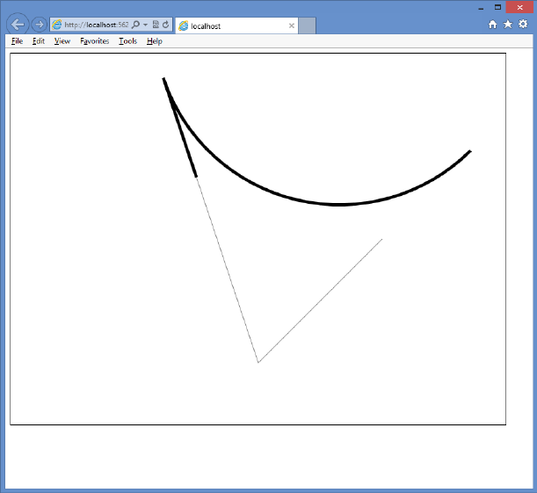Viewport: 537px width, 493px height.
Task: Open the Tools gear icon menu
Action: coord(523,24)
